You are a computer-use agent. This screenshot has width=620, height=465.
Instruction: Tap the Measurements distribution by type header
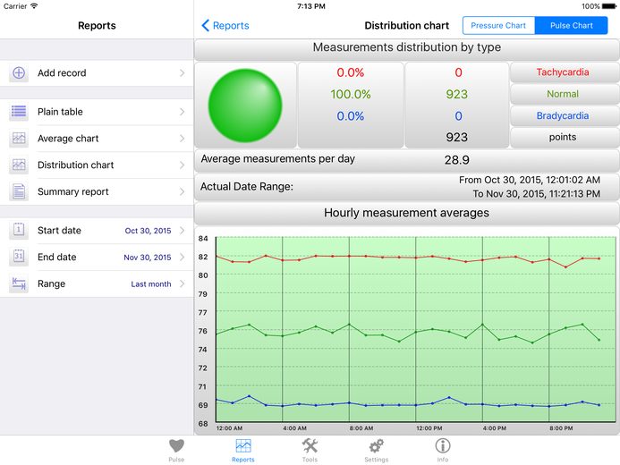coord(407,47)
